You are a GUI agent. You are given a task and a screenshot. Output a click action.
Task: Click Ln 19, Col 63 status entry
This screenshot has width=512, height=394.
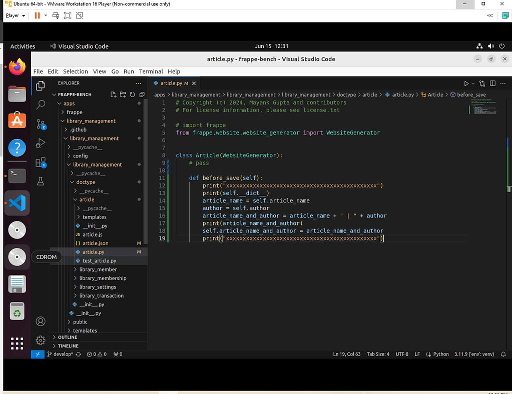click(347, 354)
